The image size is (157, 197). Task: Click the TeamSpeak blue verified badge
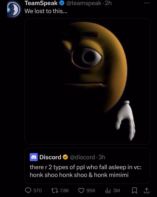(62, 3)
